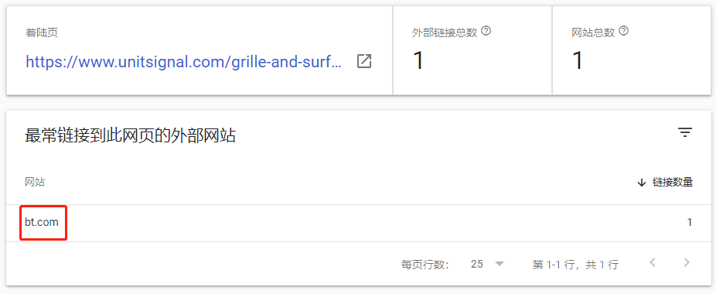Click help icon beside 网站总数
The image size is (716, 294).
point(624,31)
